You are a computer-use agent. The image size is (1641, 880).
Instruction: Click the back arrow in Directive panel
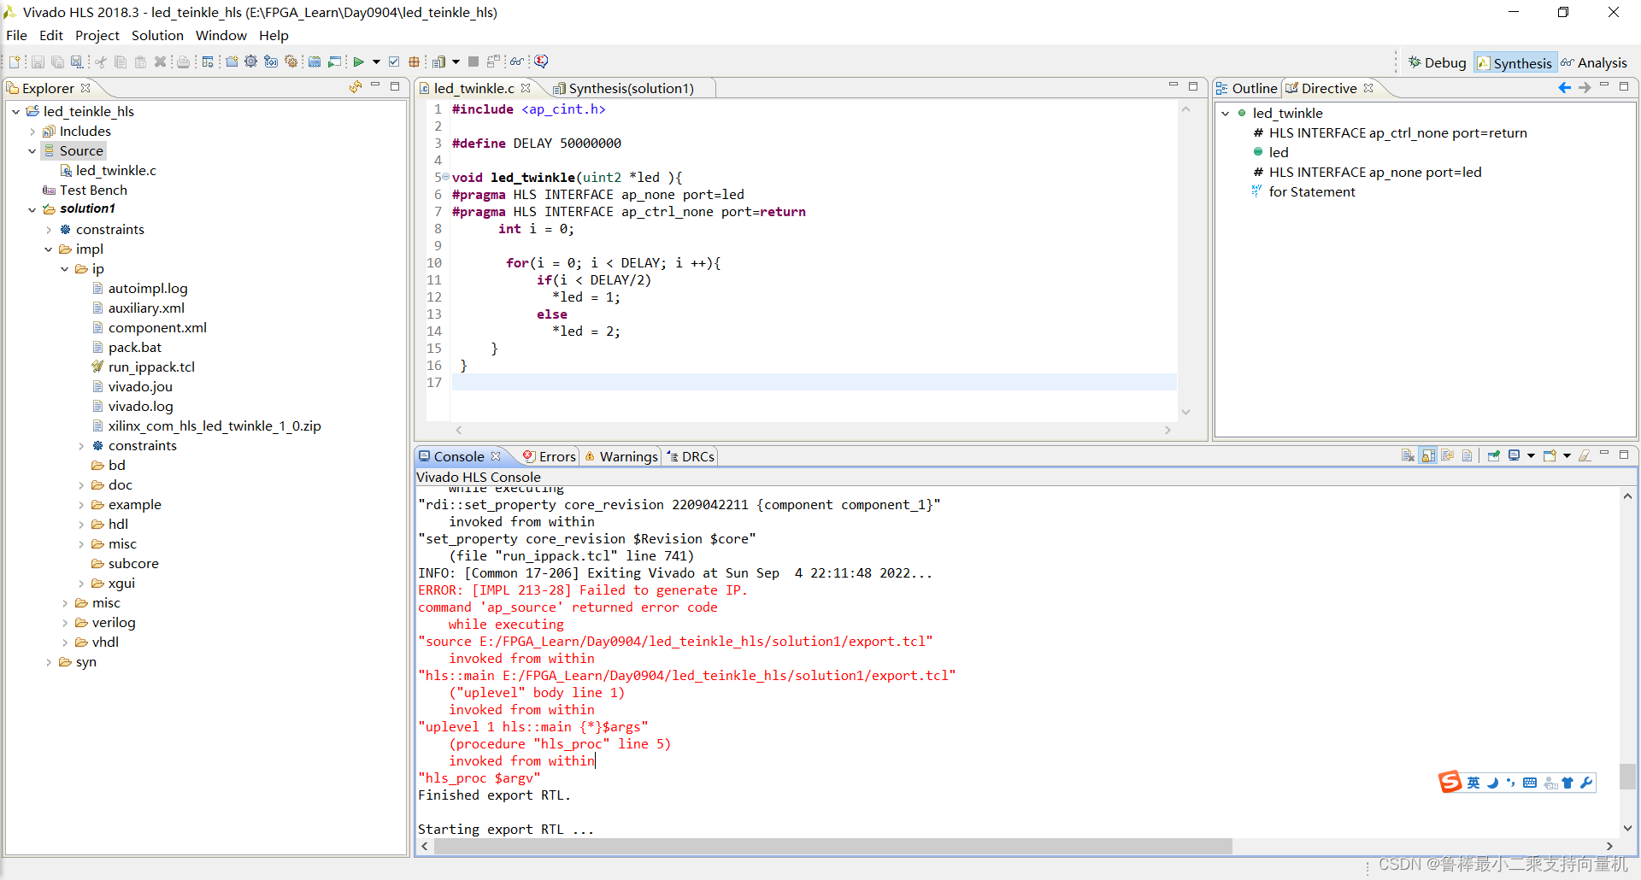pos(1565,87)
